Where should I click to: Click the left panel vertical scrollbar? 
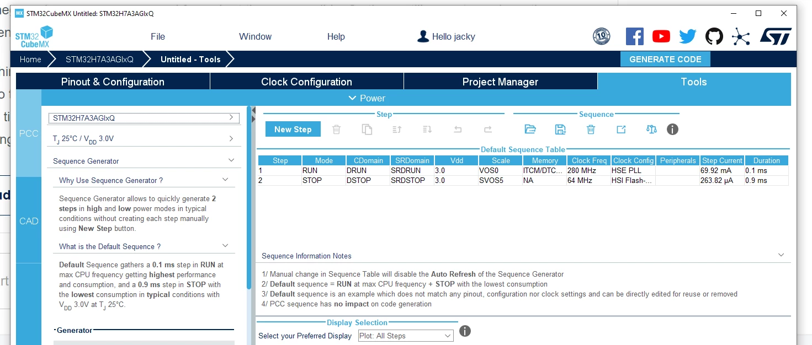click(x=249, y=197)
